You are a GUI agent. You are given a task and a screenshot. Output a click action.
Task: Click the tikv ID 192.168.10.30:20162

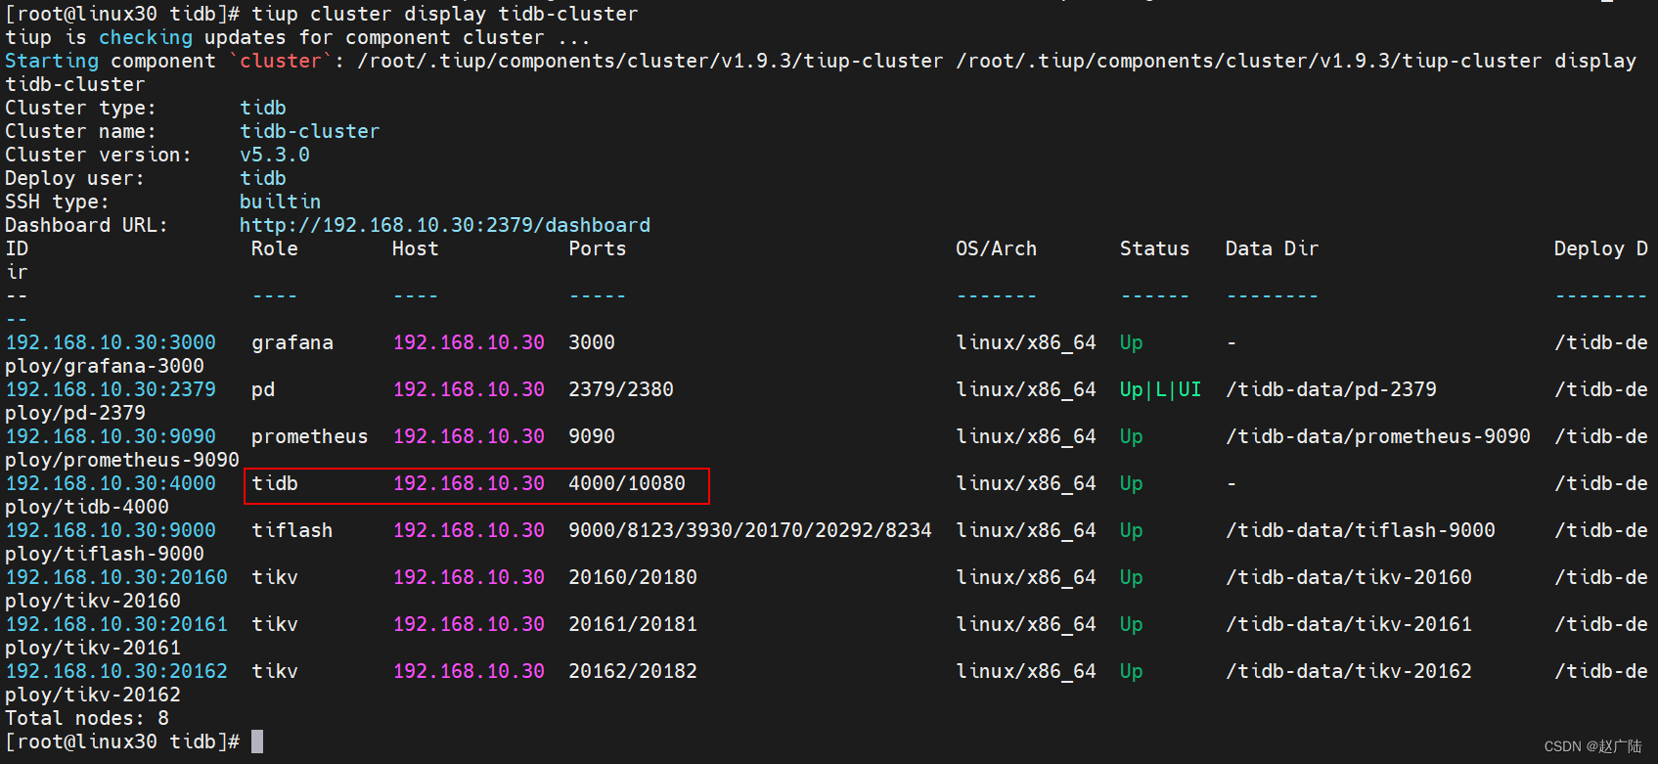116,671
